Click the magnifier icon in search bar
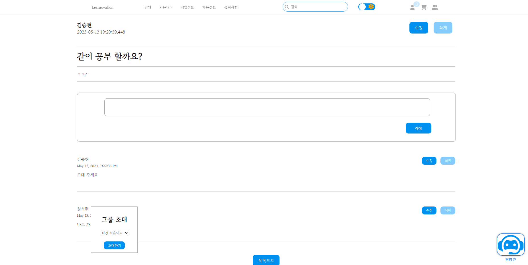 287,7
